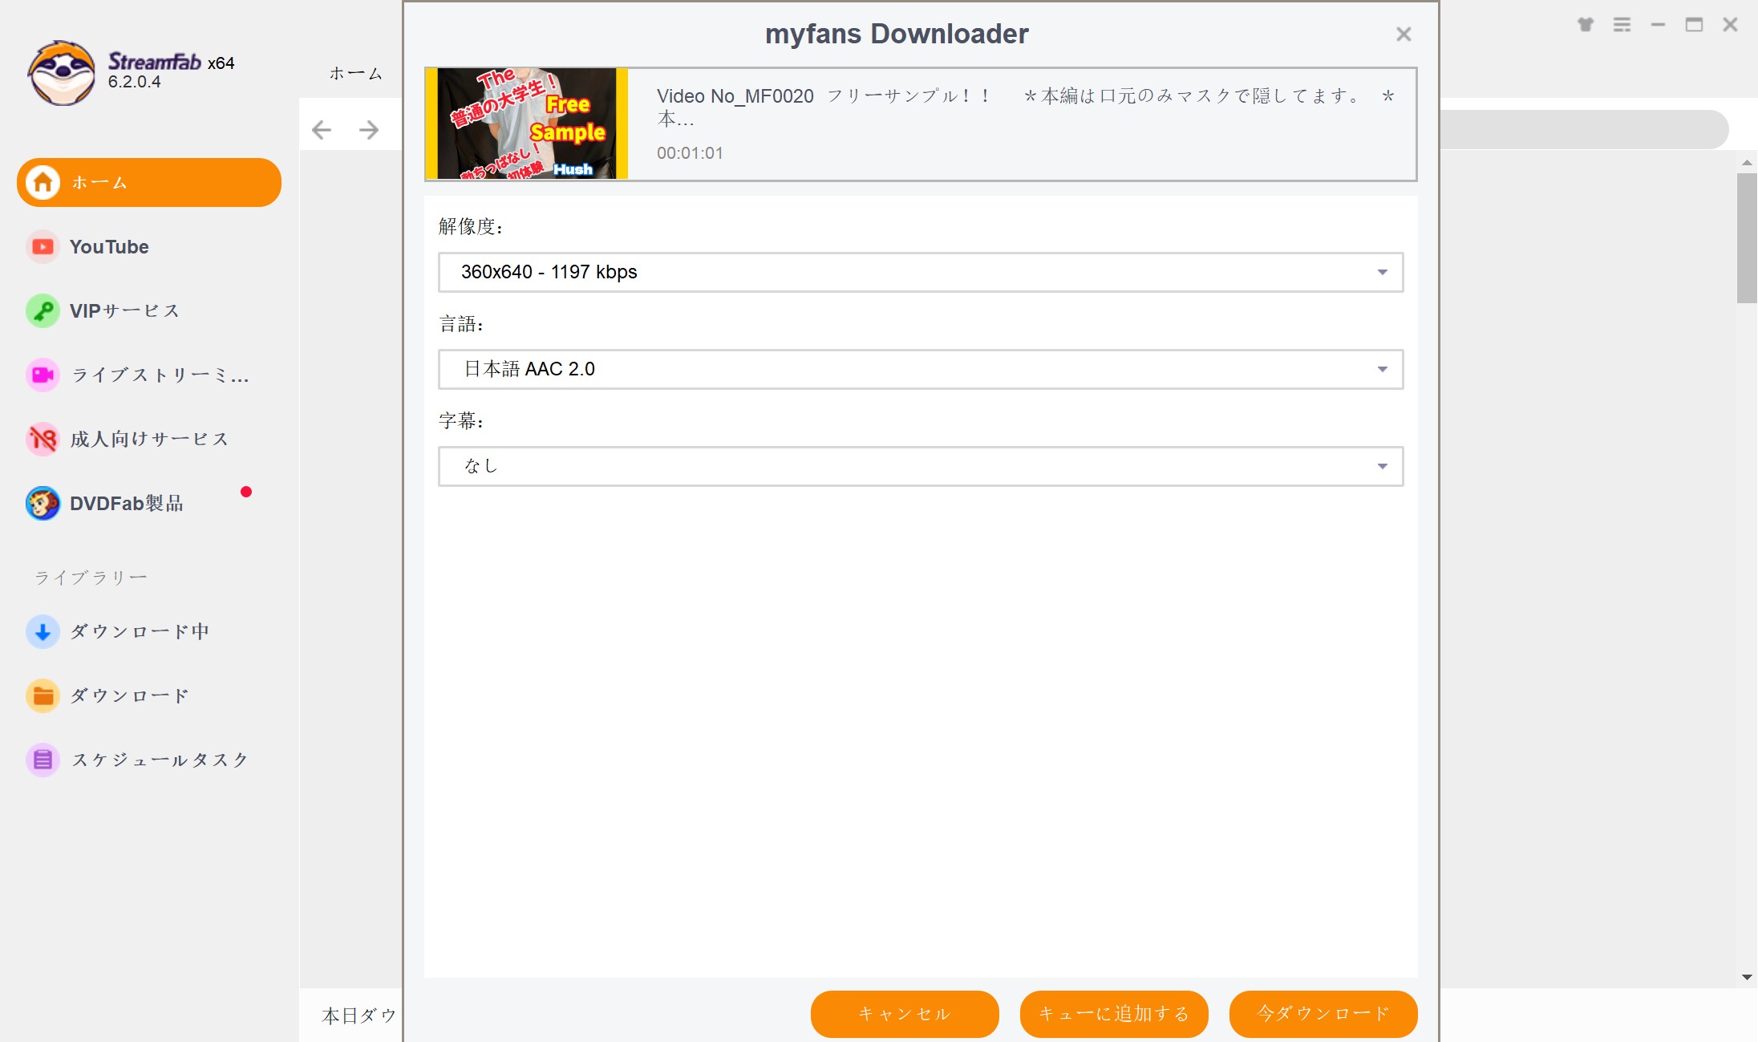Click the blue download arrow icon
Viewport: 1758px width, 1042px height.
coord(43,631)
